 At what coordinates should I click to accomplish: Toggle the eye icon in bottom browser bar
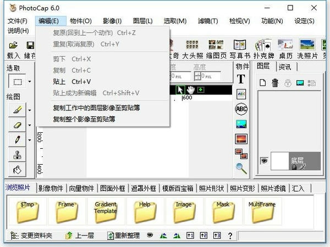click(x=150, y=235)
